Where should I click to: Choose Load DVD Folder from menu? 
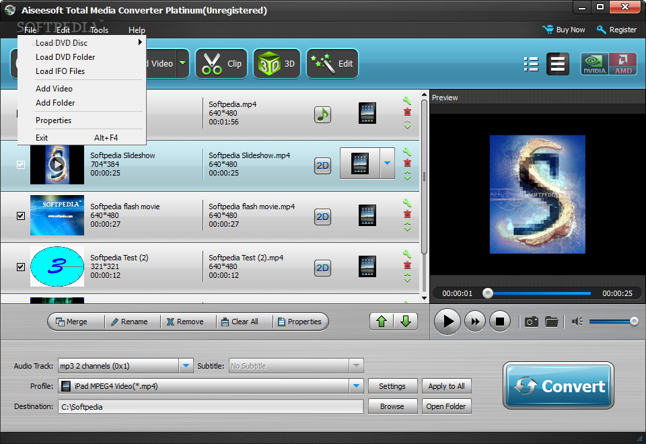82,57
